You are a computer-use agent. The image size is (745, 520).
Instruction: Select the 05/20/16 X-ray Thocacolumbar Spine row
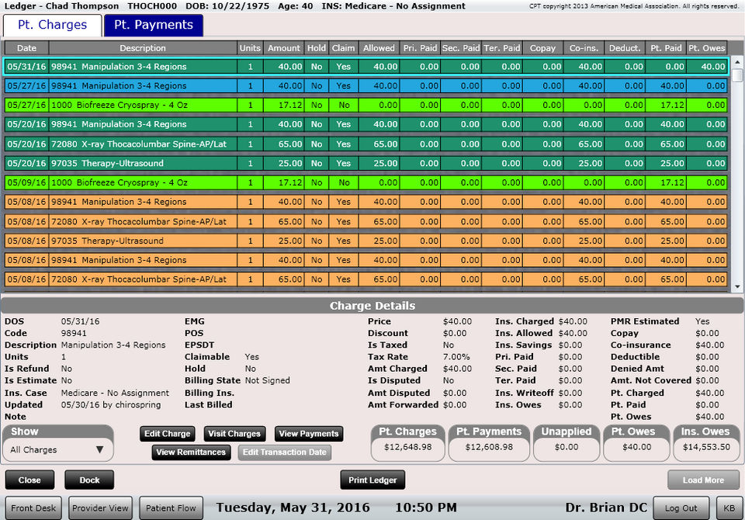tap(366, 144)
